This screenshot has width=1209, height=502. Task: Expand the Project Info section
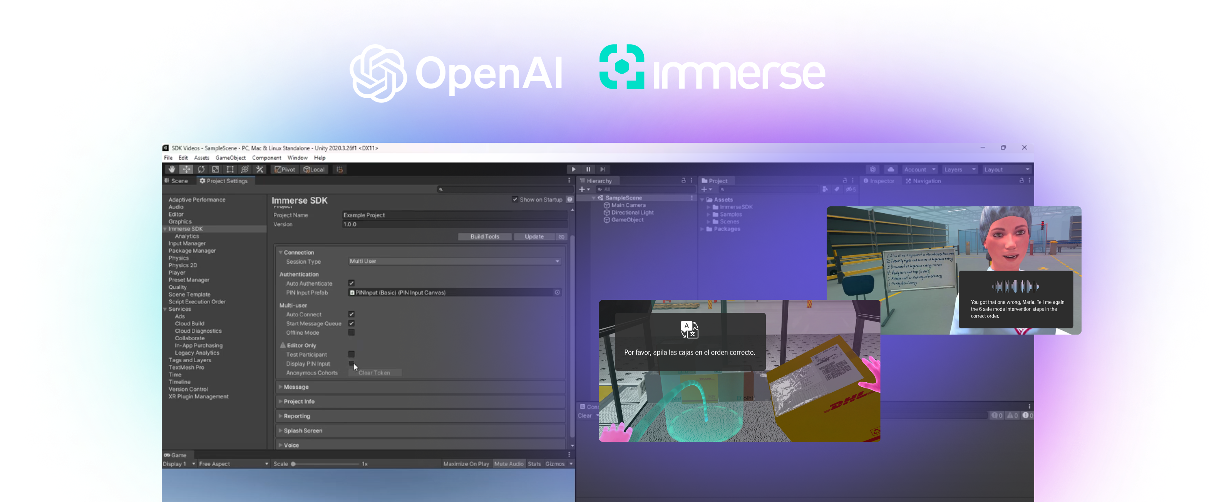(281, 402)
